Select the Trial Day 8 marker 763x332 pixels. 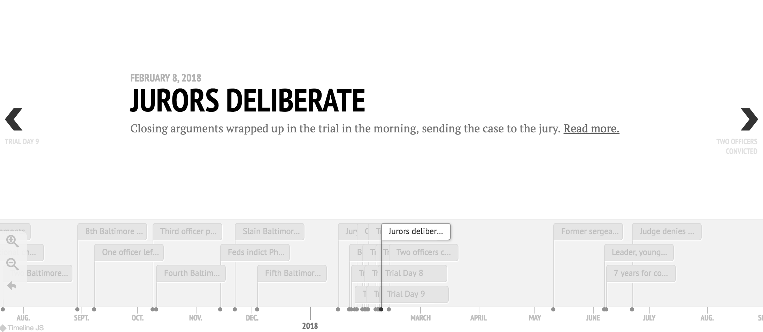[x=414, y=273]
